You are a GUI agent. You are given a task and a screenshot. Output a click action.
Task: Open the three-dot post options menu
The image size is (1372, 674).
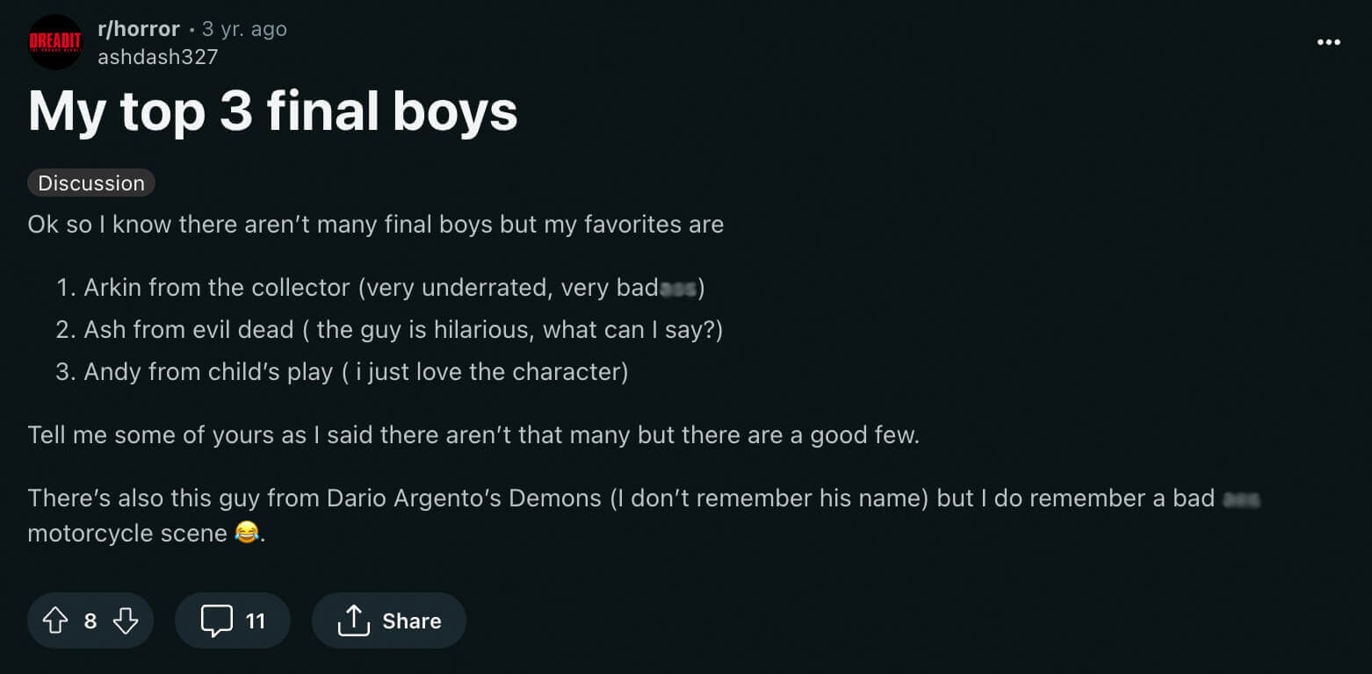pos(1328,42)
